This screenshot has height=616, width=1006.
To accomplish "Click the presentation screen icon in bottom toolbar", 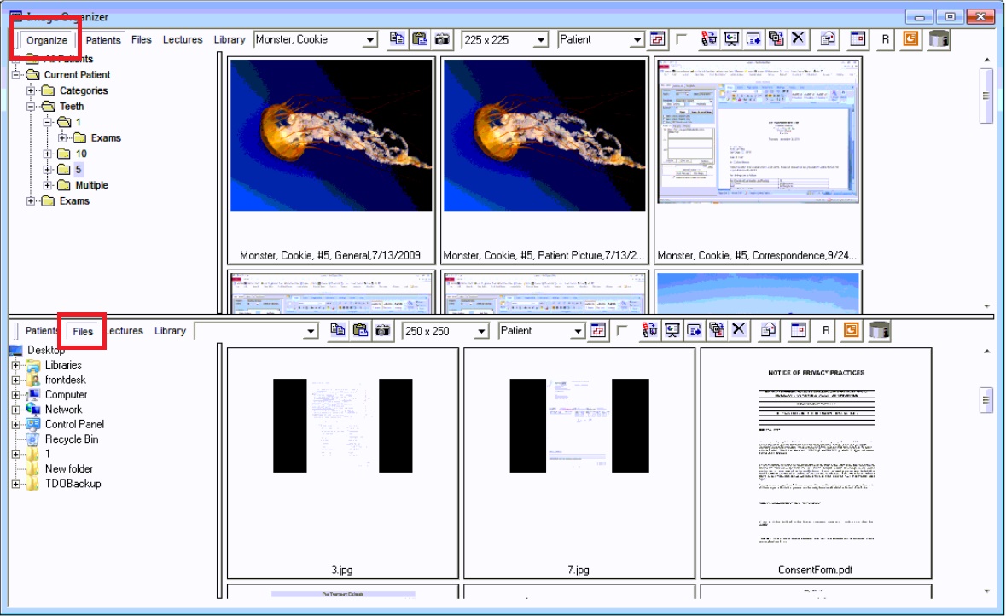I will click(x=672, y=331).
